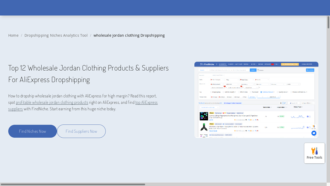Open the FindNiche dashboard preview image
Image resolution: width=330 pixels, height=186 pixels.
click(x=256, y=100)
